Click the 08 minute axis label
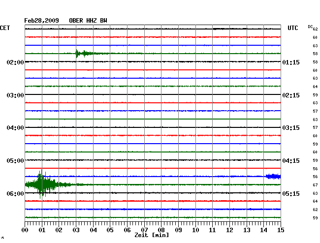 pos(161,230)
